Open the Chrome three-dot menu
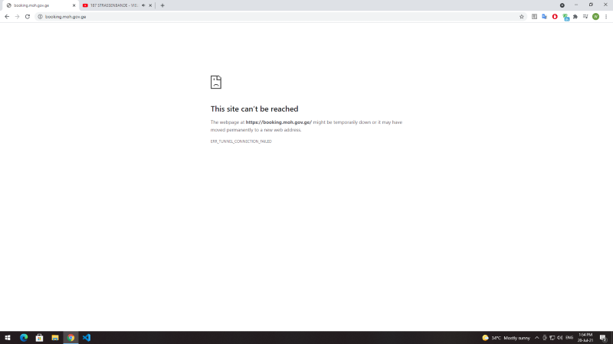Viewport: 613px width, 344px height. click(x=606, y=17)
